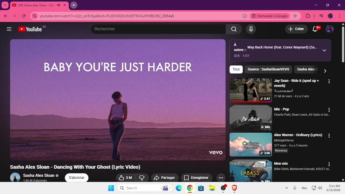Open the Sasha Alex Sloan channel avatar
The width and height of the screenshot is (345, 194).
(x=15, y=178)
